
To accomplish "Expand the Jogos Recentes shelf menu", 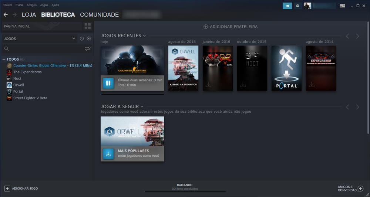I will pos(144,36).
